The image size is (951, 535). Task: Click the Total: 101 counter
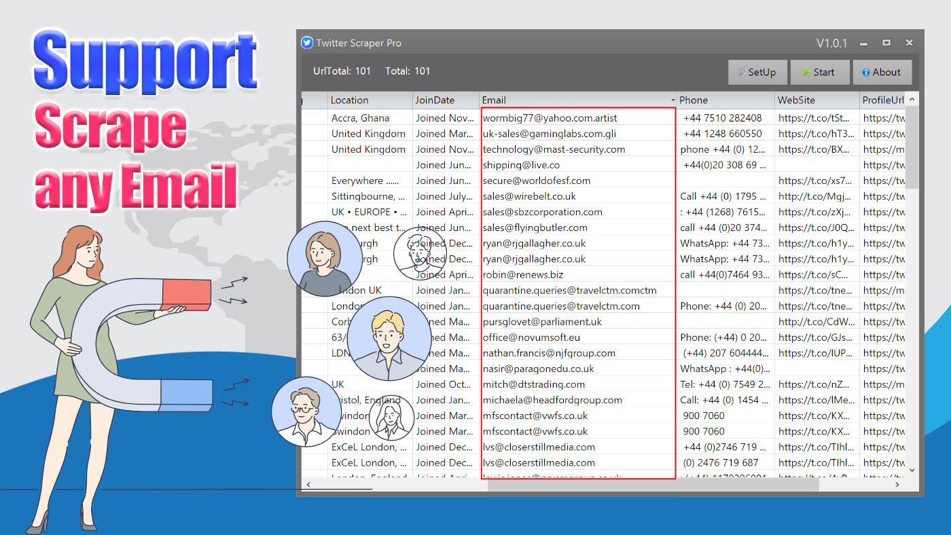[408, 71]
